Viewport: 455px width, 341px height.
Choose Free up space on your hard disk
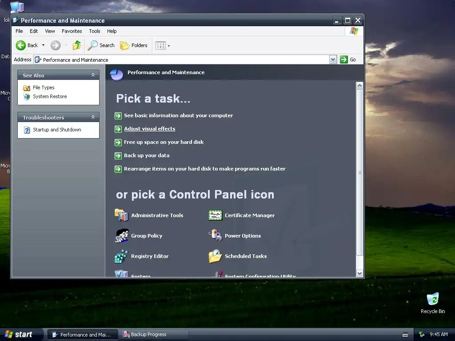164,142
